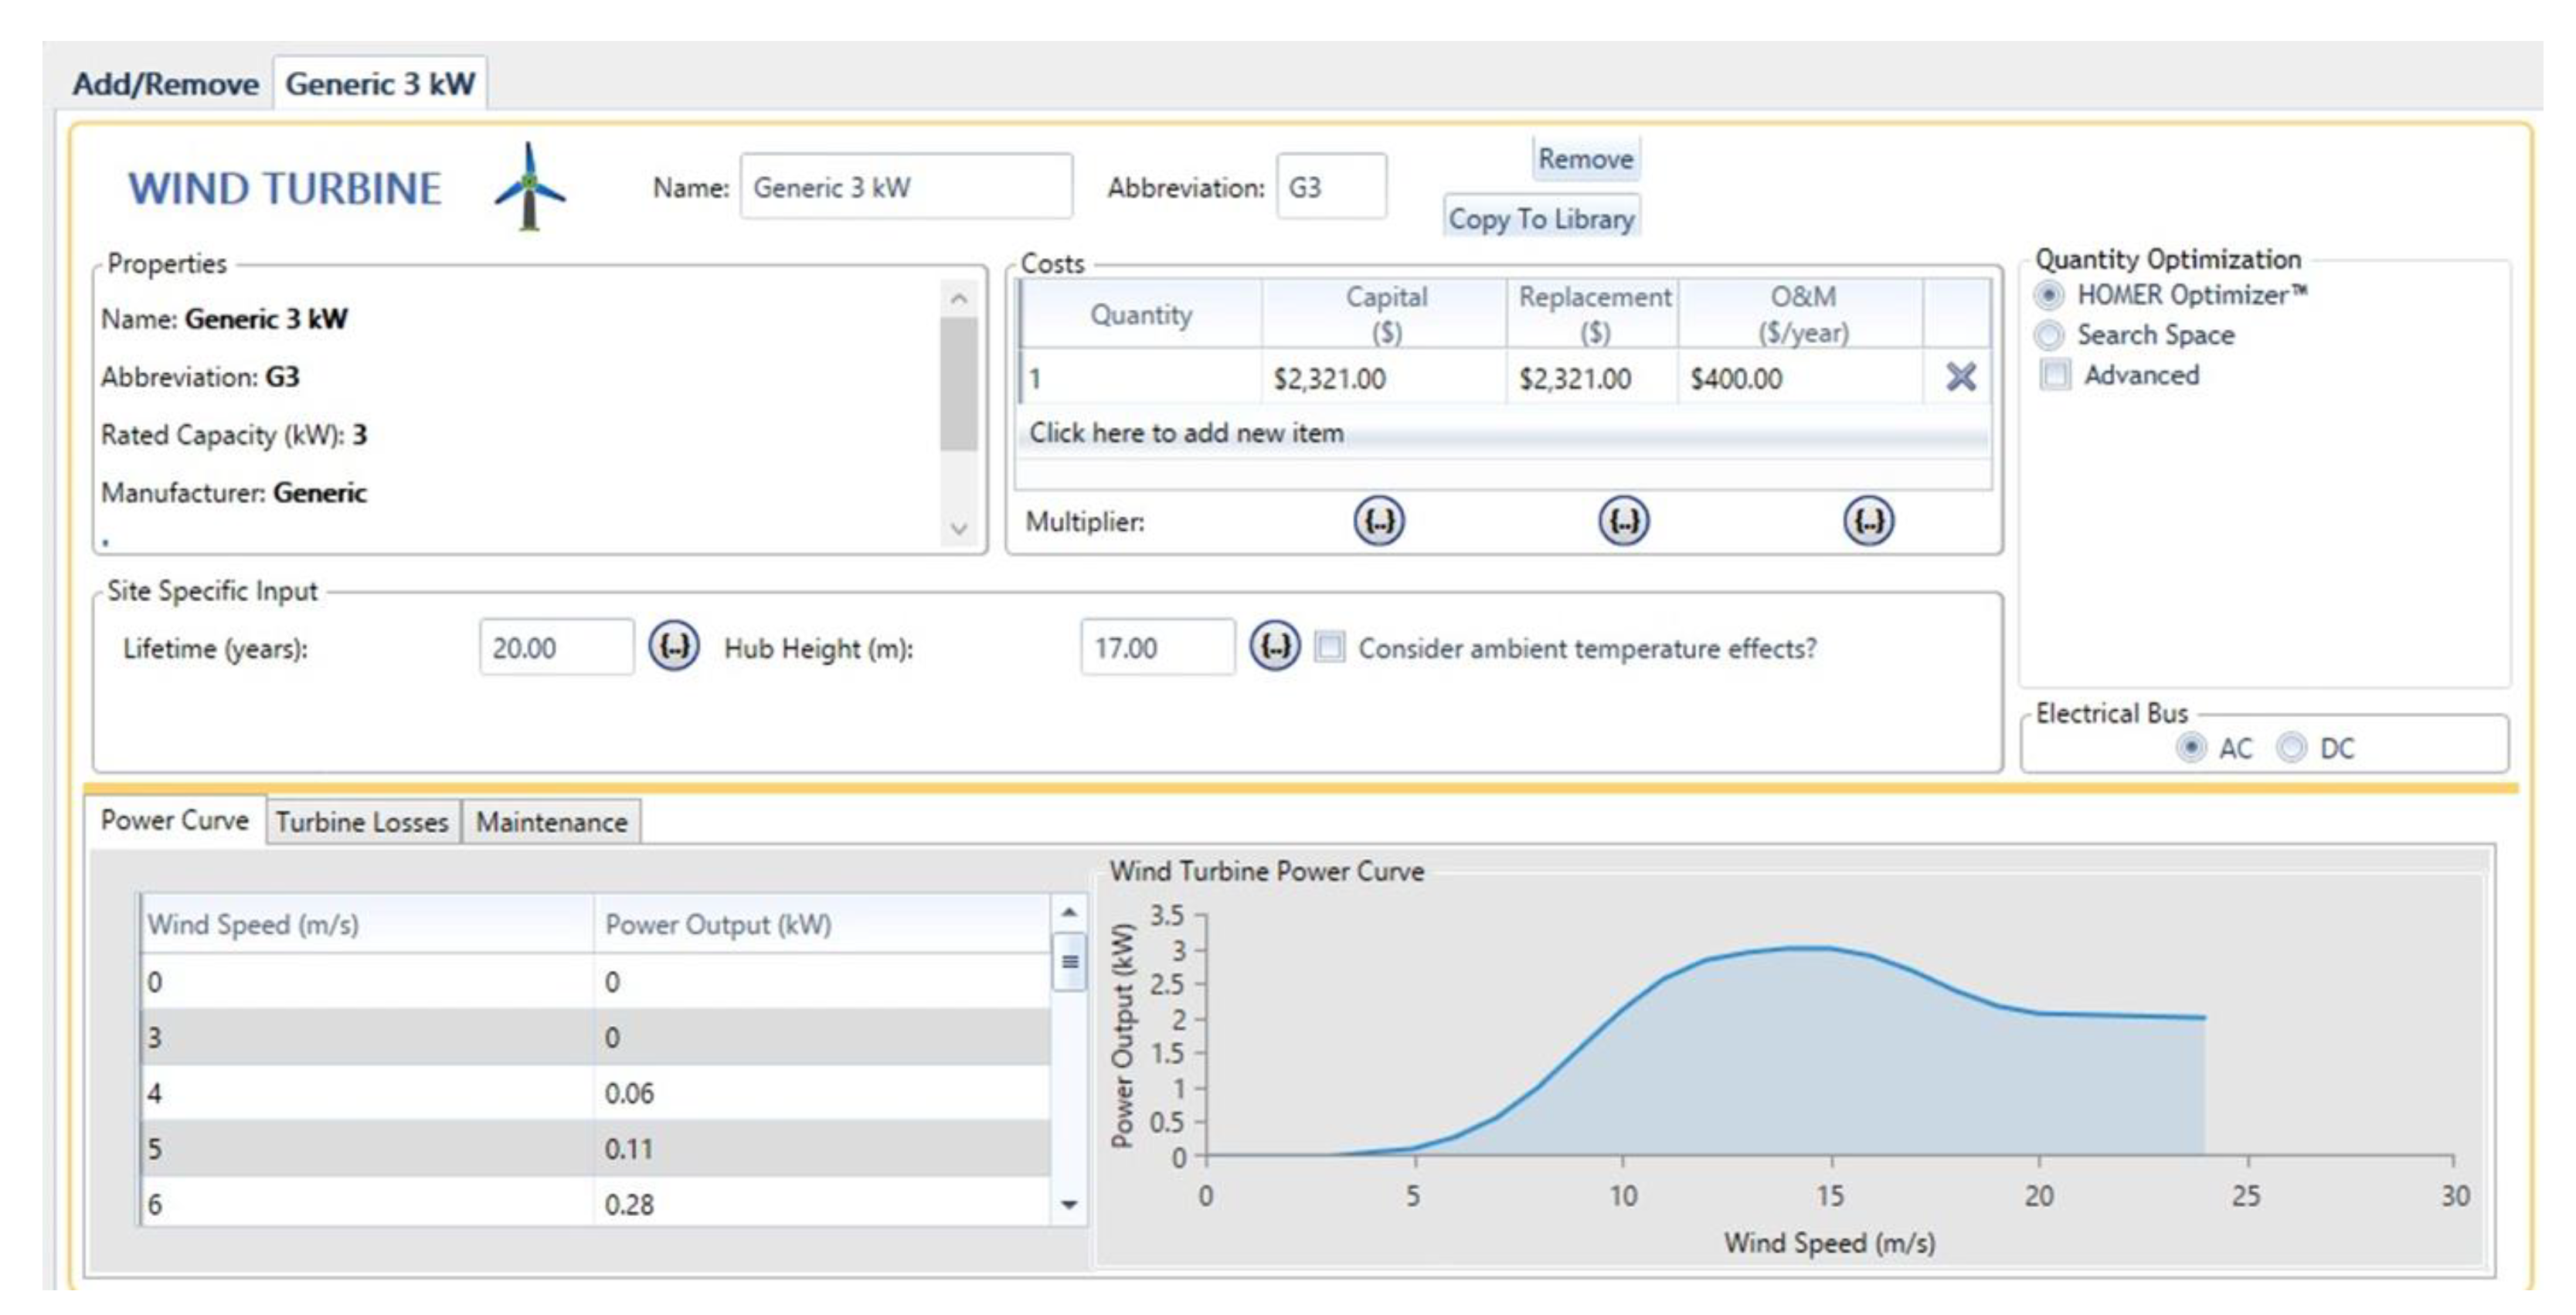Image resolution: width=2576 pixels, height=1315 pixels.
Task: Click the Replacement cost multiplier sensitivity button
Action: (x=1623, y=521)
